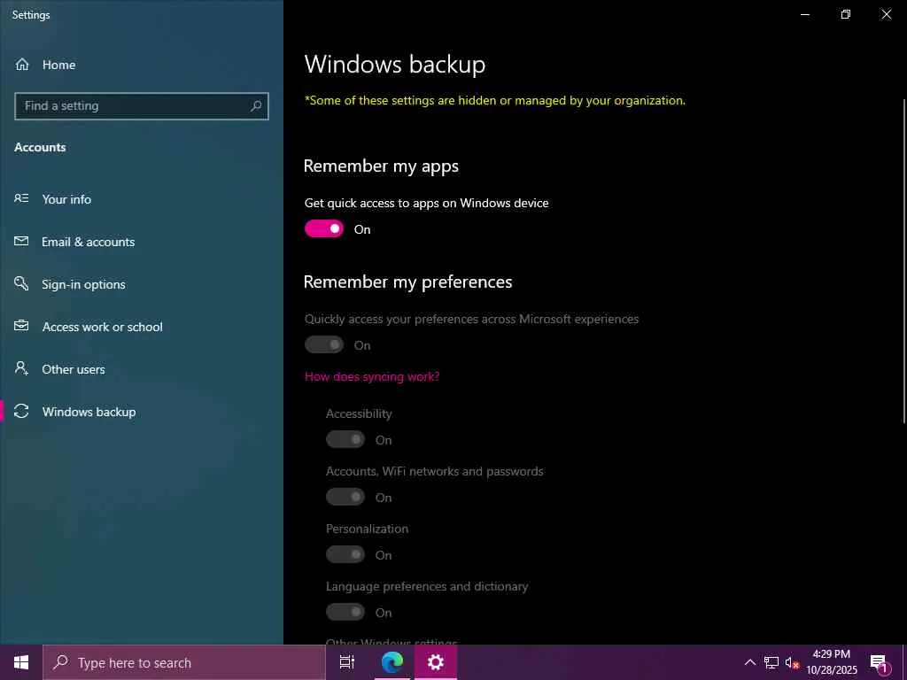907x680 pixels.
Task: Toggle Accounts, WiFi networks and passwords switch
Action: pyautogui.click(x=345, y=497)
